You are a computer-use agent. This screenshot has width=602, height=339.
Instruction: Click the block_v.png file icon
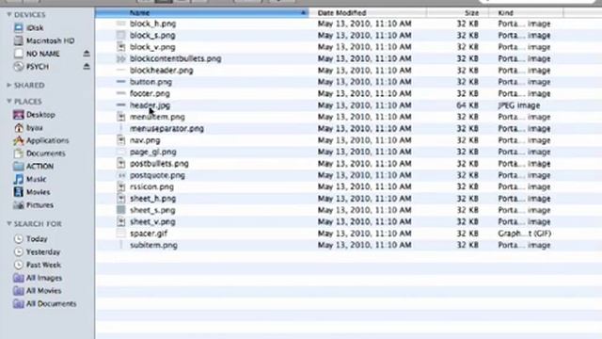pos(121,47)
